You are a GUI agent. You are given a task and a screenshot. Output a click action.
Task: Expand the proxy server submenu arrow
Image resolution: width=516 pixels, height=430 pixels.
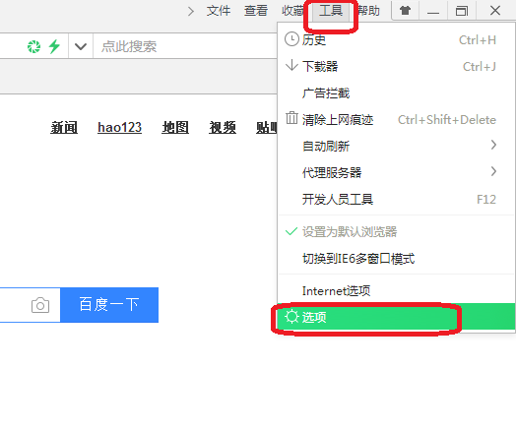pyautogui.click(x=493, y=171)
